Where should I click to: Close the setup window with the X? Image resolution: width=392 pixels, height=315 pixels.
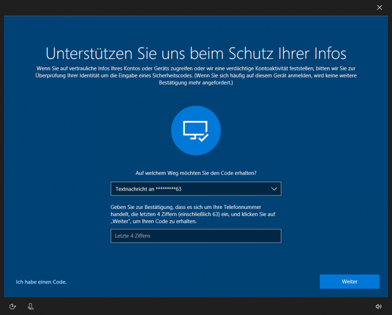click(380, 8)
